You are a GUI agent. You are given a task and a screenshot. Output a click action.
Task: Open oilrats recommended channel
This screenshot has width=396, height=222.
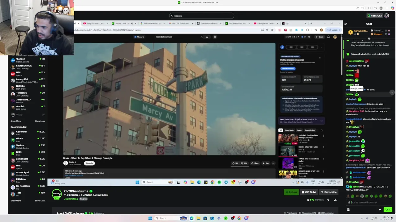click(28, 140)
